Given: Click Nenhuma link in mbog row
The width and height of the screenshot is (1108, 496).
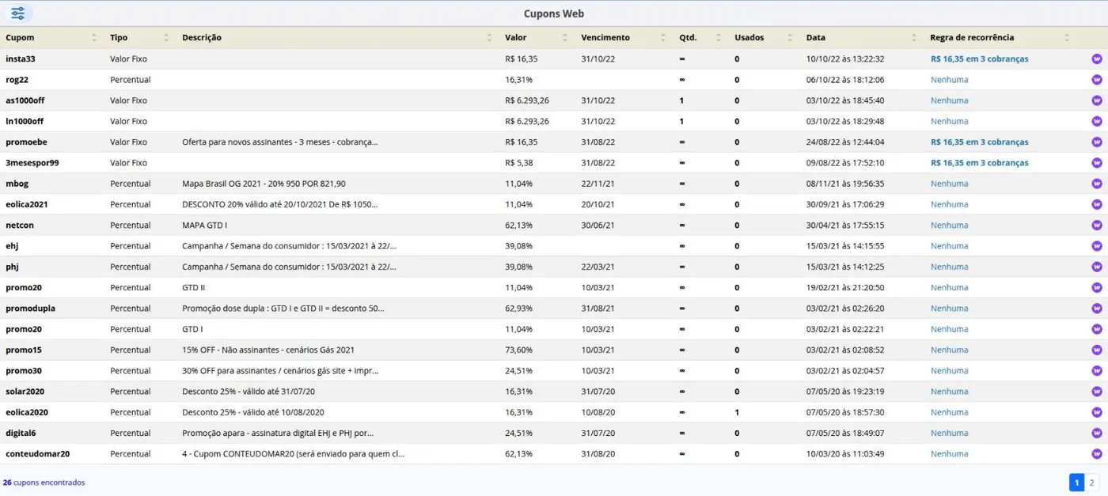Looking at the screenshot, I should tap(949, 184).
